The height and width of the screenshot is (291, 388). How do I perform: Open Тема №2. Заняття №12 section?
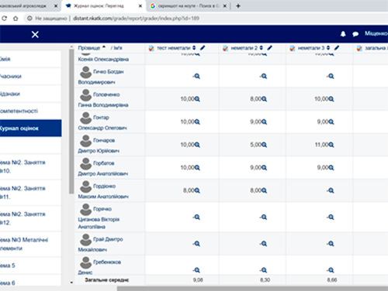[30, 218]
